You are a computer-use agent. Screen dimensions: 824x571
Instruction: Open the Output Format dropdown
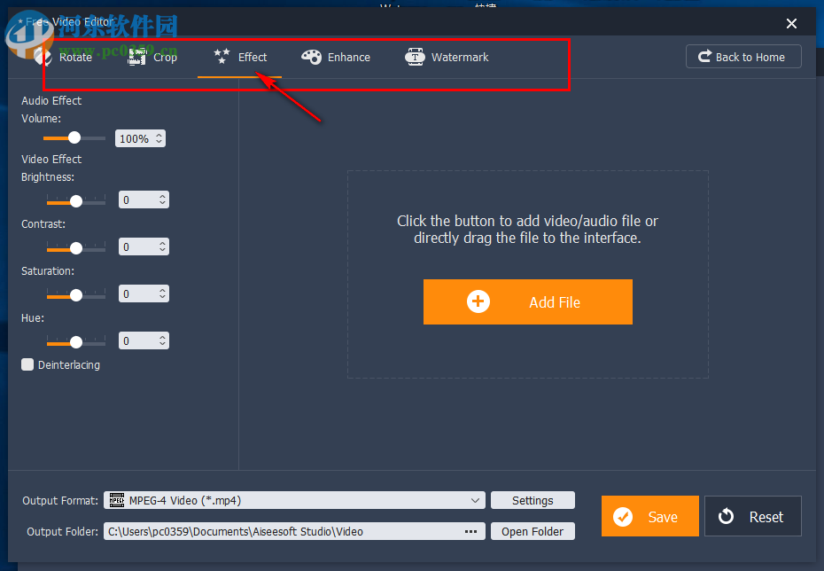tap(294, 500)
